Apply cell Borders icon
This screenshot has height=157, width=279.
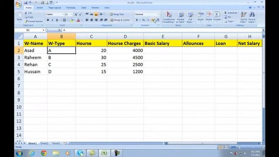pos(65,20)
